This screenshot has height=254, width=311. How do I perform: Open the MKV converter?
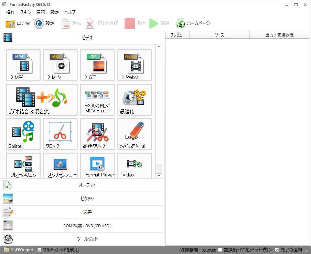[x=60, y=65]
